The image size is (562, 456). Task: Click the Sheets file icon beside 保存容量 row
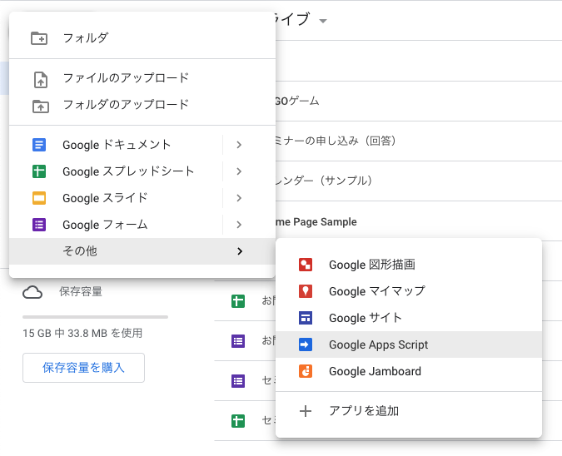(x=238, y=301)
